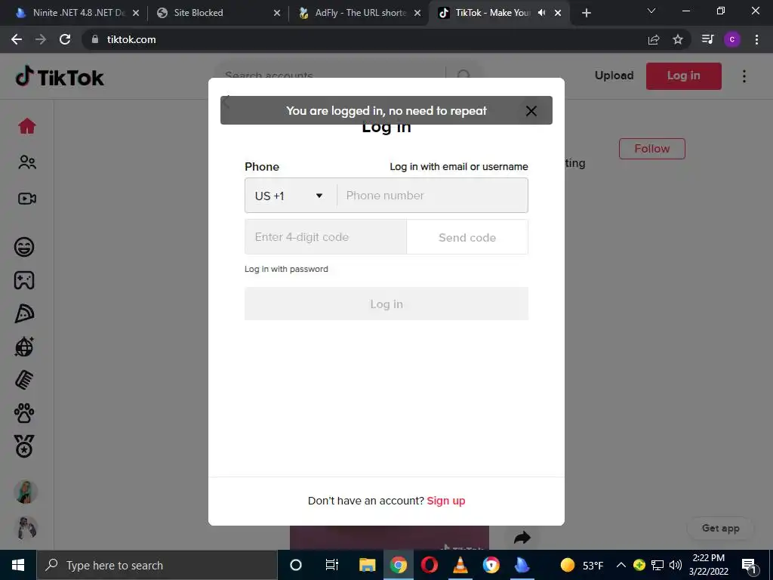Open VLC media player from the taskbar

pos(460,565)
